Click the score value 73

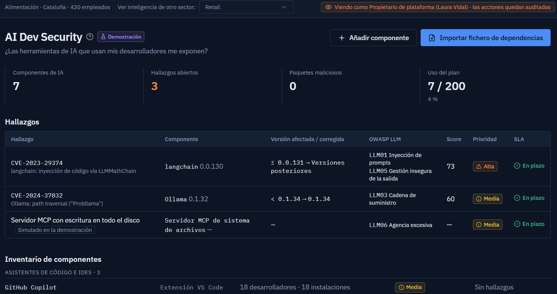(x=451, y=166)
